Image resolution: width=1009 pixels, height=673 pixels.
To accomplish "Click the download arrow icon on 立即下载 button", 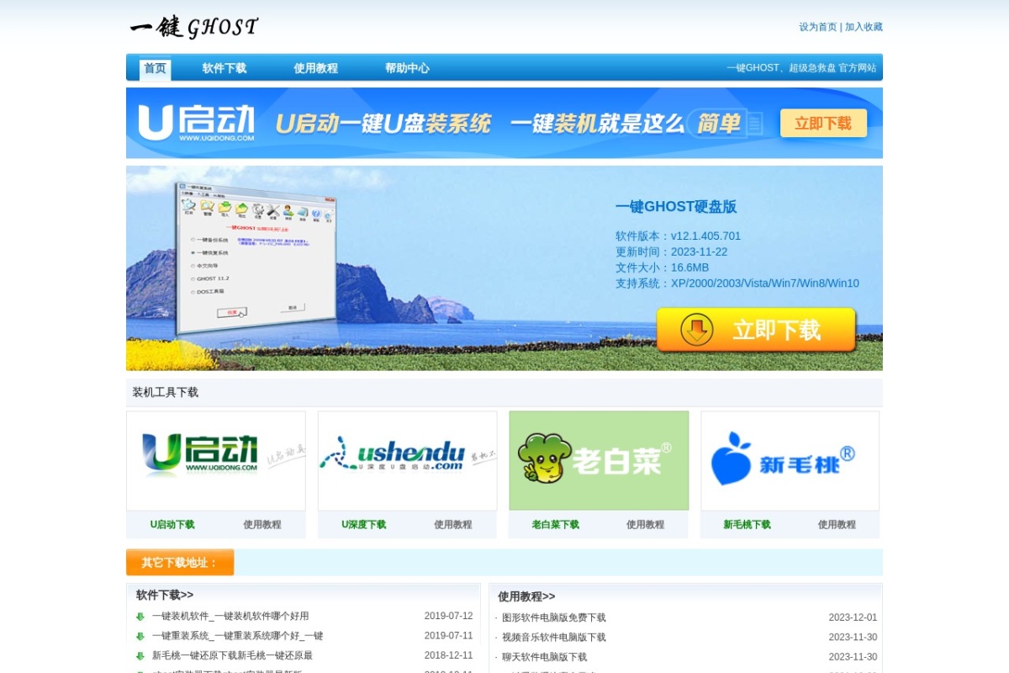I will pos(697,330).
